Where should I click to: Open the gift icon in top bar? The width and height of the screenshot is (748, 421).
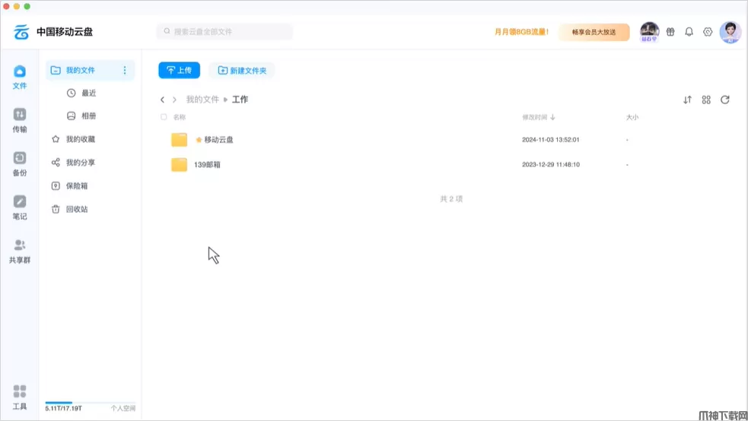pos(670,32)
